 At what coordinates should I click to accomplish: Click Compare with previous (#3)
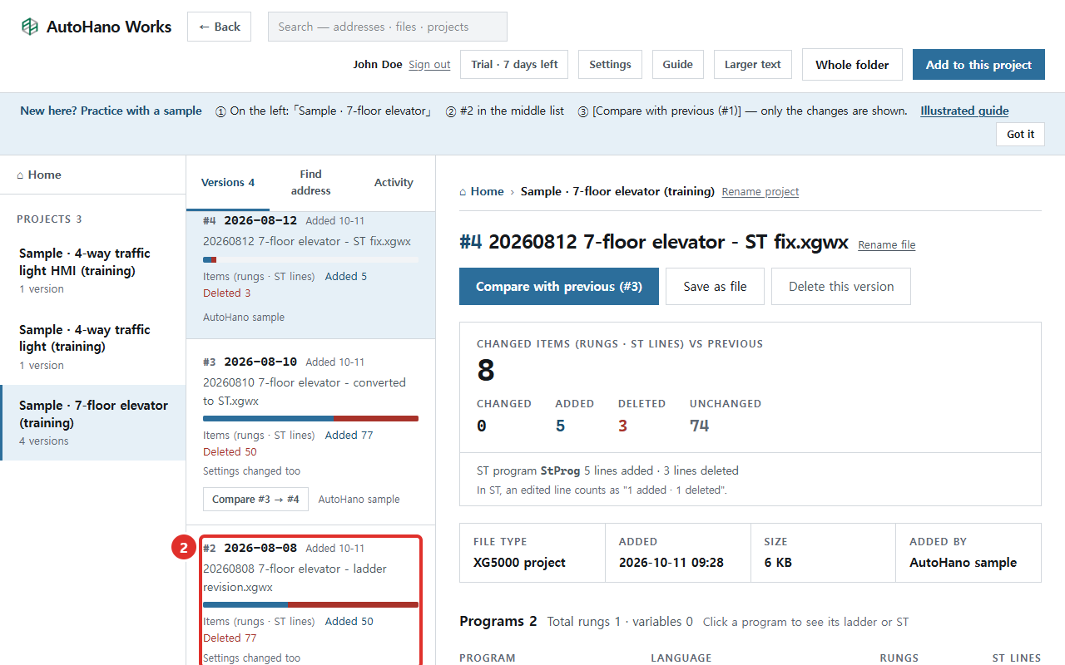pos(559,286)
